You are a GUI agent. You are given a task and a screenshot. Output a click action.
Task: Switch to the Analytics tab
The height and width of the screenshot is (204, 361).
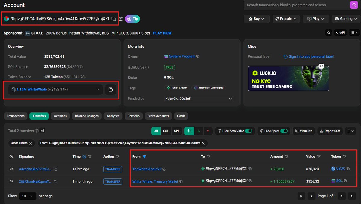(113, 116)
